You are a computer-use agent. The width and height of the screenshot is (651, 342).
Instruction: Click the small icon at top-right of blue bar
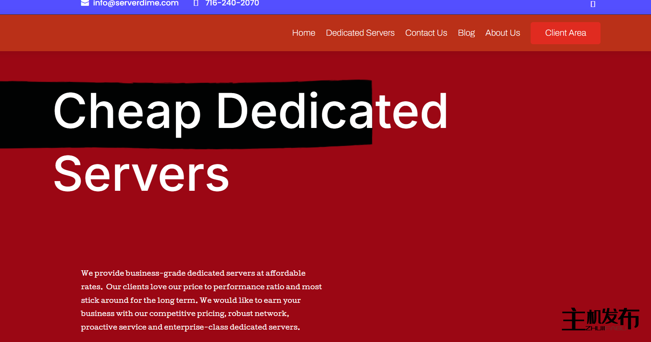(x=593, y=4)
